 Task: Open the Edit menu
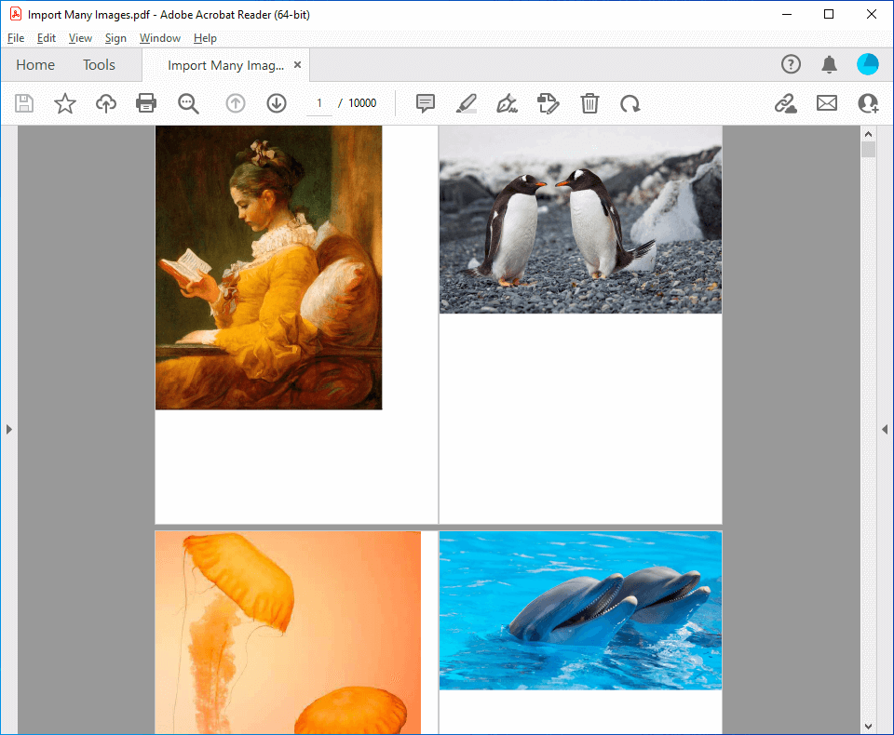pos(47,38)
